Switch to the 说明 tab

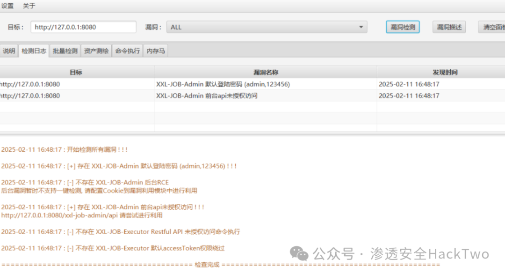pos(9,51)
